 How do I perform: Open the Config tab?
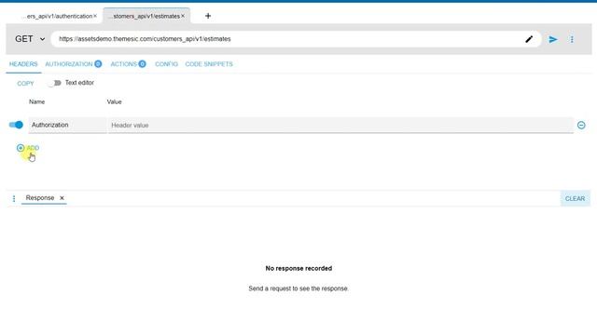[x=166, y=64]
